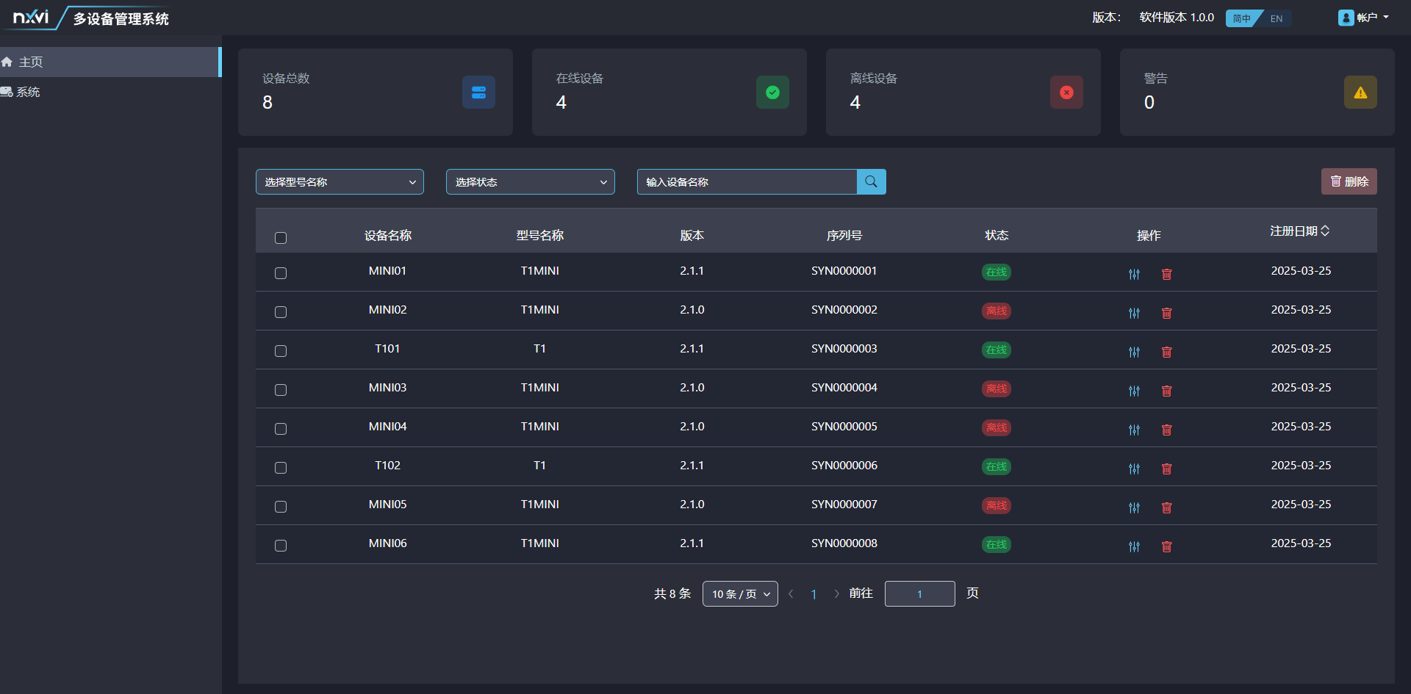Click the offline devices red X icon

coord(1066,93)
